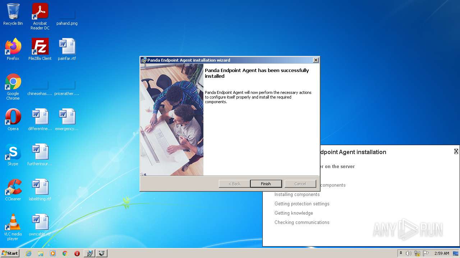Click the 2:59 AM taskbar clock
Viewport: 460px width, 258px height.
point(442,253)
